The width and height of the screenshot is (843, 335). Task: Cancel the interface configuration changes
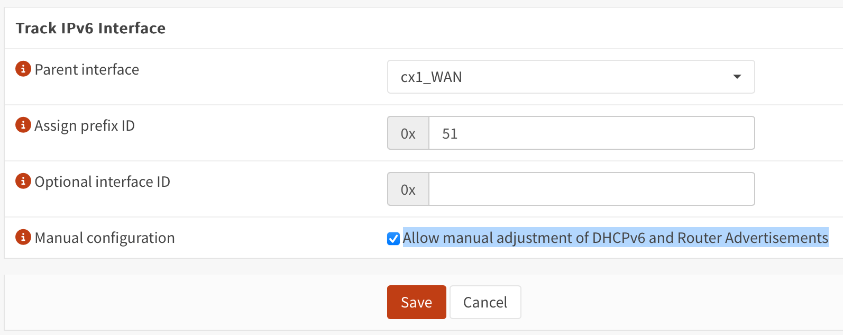485,302
